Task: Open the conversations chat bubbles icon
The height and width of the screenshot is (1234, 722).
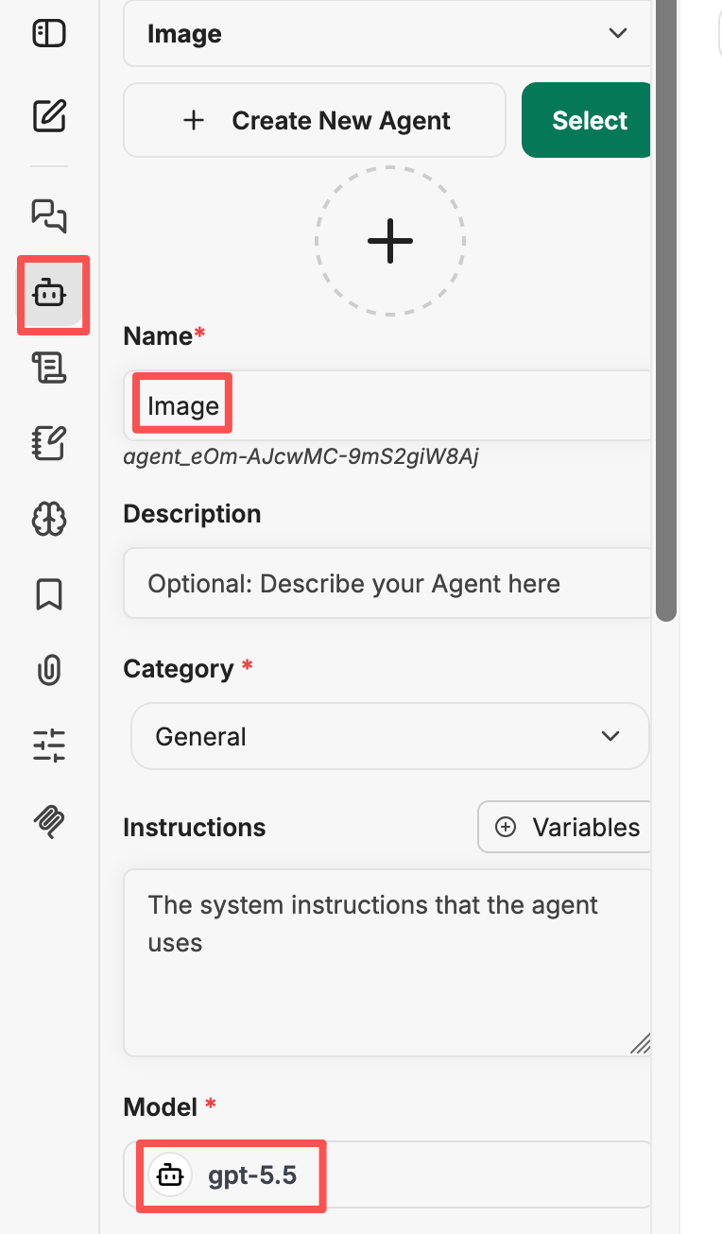Action: (x=49, y=215)
